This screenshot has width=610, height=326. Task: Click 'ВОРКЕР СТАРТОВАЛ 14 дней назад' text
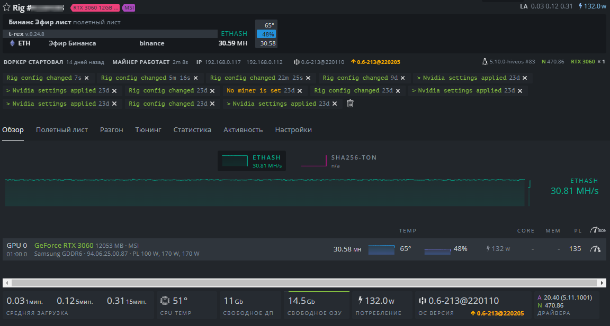pos(53,62)
